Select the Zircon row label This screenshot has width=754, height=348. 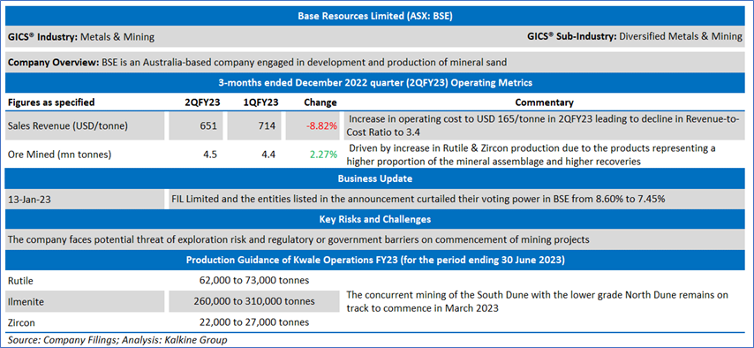click(x=20, y=322)
